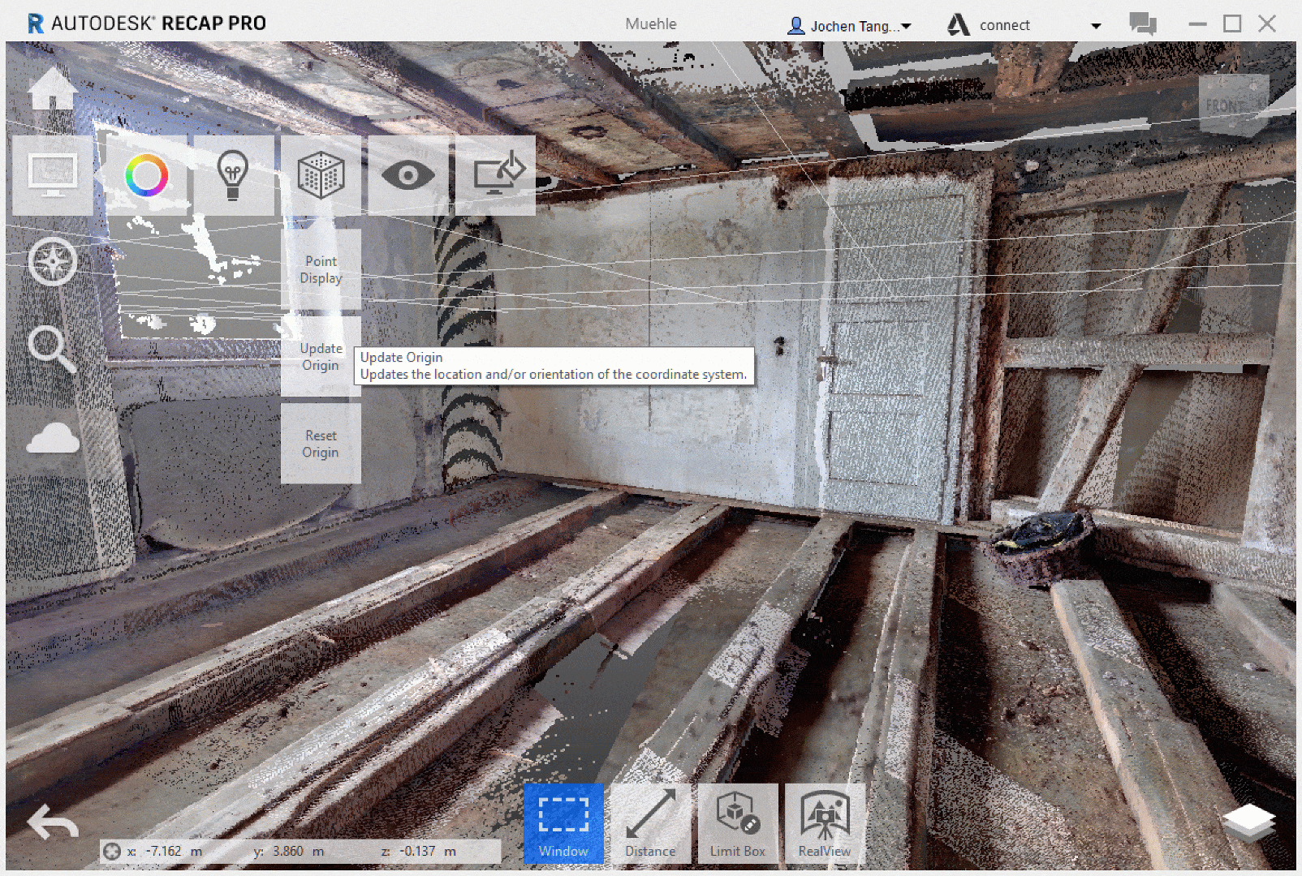Click the Autodesk A logo beside connect

click(959, 25)
